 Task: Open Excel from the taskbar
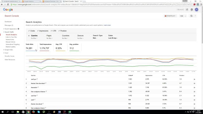pyautogui.click(x=70, y=112)
